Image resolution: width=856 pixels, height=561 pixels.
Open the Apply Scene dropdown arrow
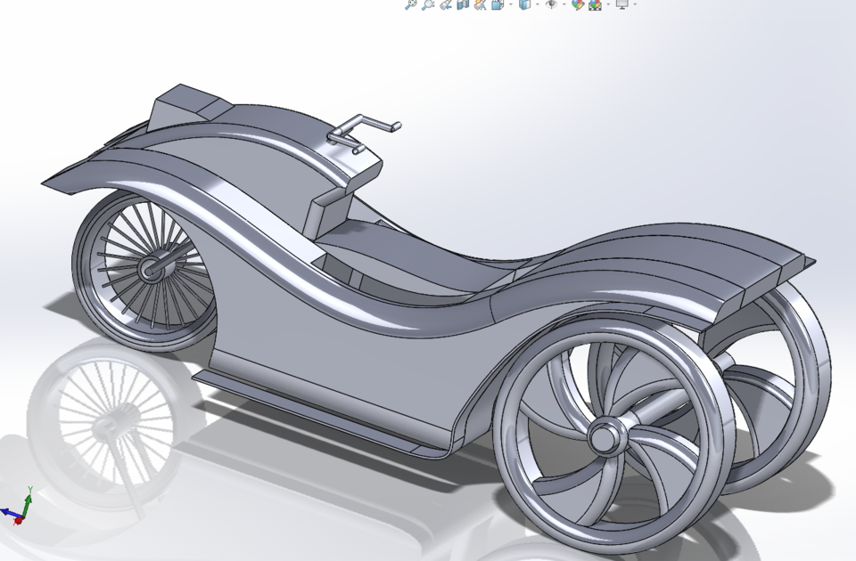(x=607, y=7)
